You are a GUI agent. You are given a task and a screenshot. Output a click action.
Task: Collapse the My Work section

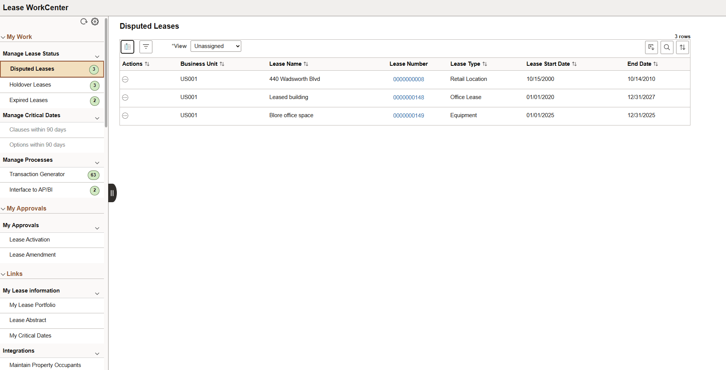click(3, 37)
